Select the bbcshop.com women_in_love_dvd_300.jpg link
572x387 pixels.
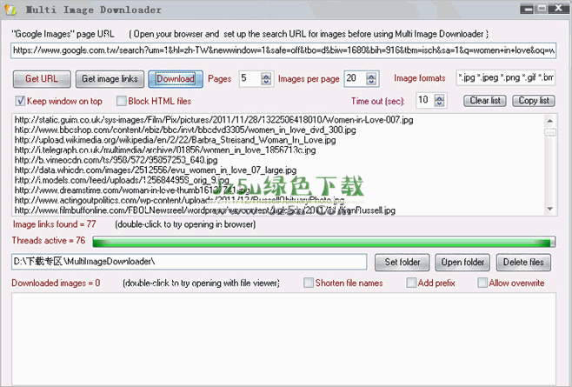pyautogui.click(x=185, y=130)
